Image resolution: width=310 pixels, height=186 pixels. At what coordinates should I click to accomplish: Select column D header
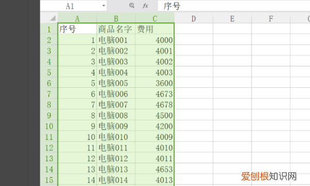click(x=194, y=19)
